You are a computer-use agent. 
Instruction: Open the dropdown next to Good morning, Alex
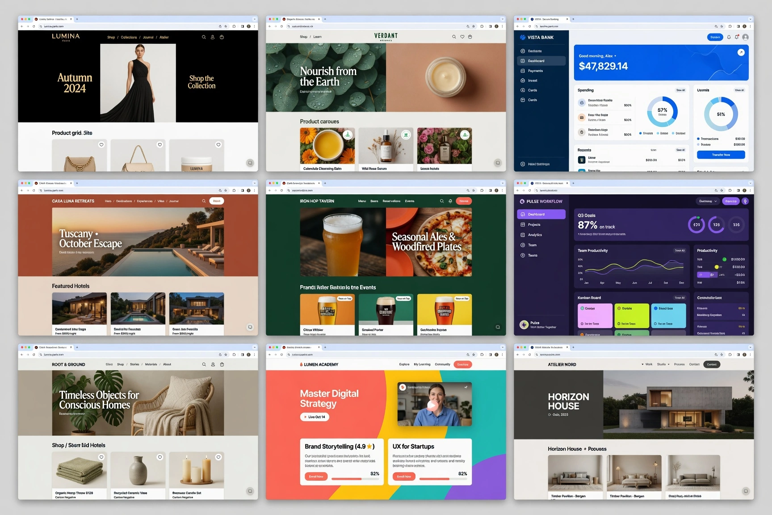pyautogui.click(x=615, y=56)
